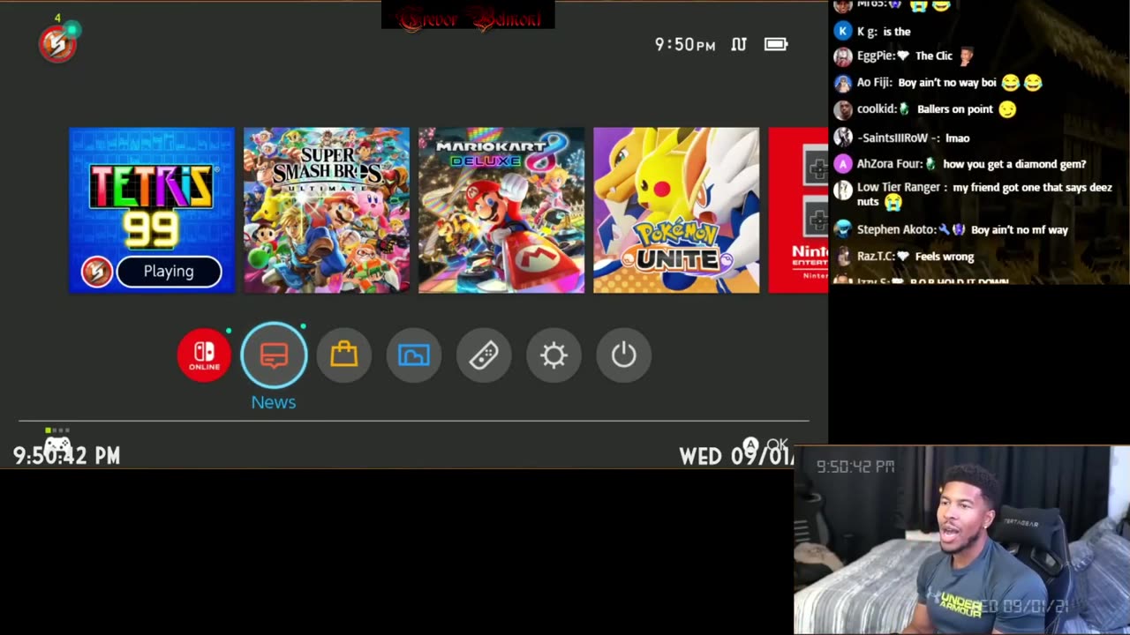This screenshot has height=635, width=1130.
Task: Open the Power sleep mode icon
Action: click(x=623, y=355)
